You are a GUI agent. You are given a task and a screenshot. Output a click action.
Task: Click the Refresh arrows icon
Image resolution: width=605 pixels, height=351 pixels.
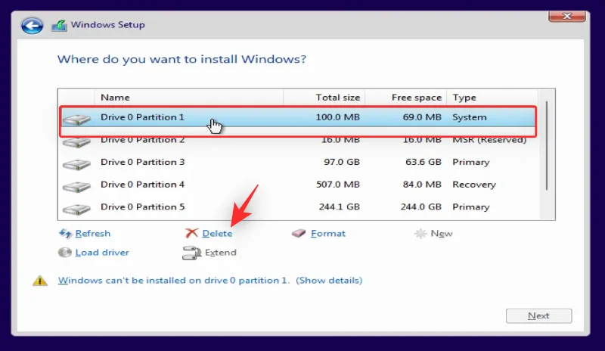pos(65,233)
